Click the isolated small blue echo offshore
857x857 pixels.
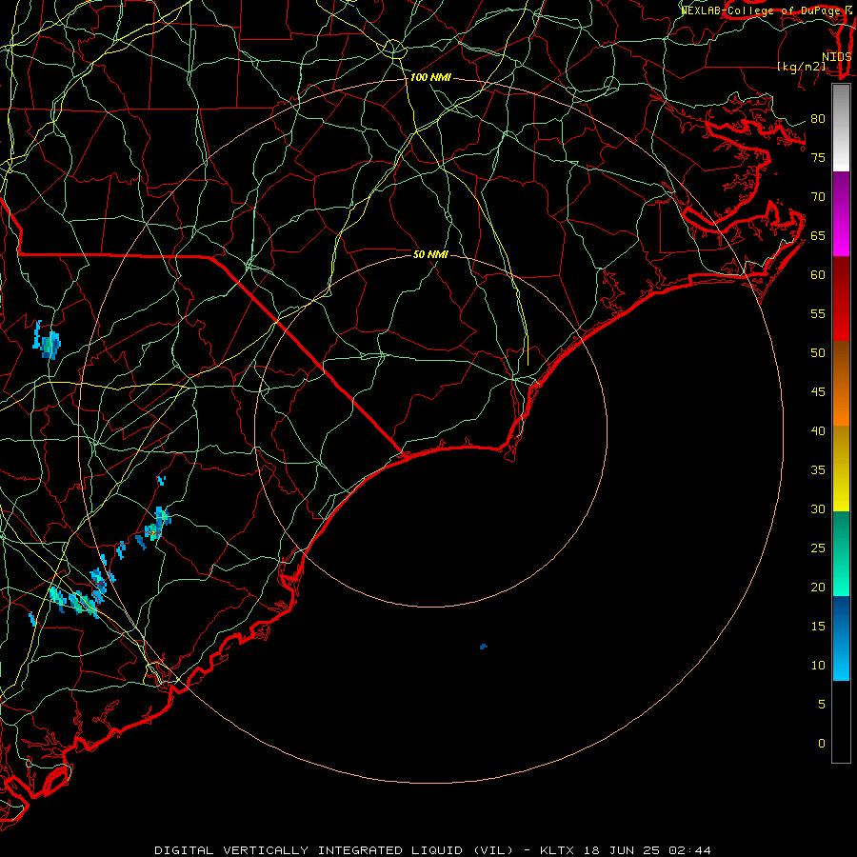(483, 647)
